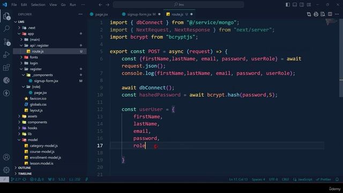
Task: Open the Go menu
Action: (63, 5)
